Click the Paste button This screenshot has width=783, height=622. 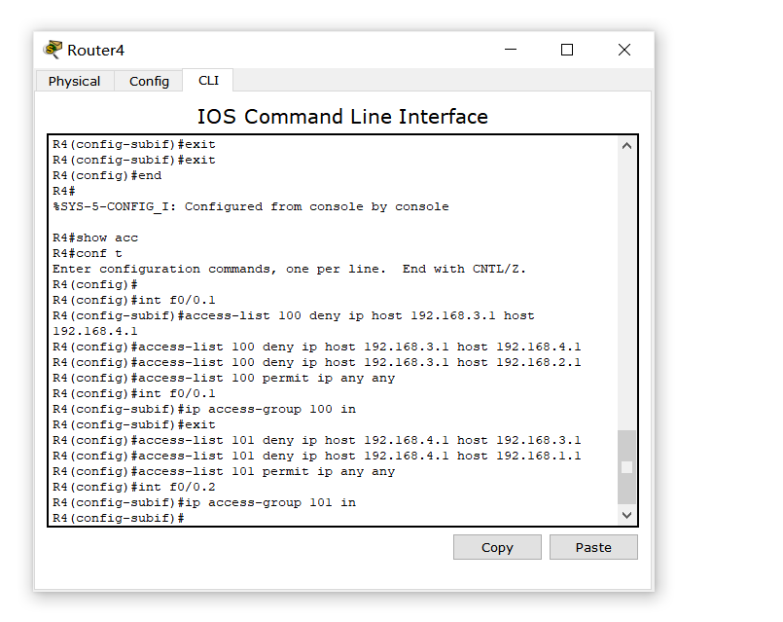coord(593,547)
